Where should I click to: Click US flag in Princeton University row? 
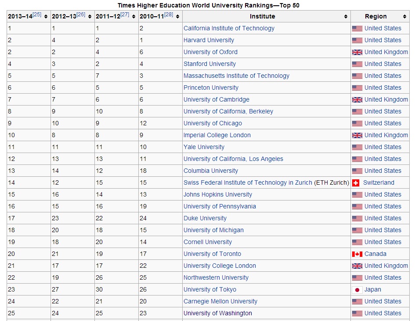(x=357, y=88)
